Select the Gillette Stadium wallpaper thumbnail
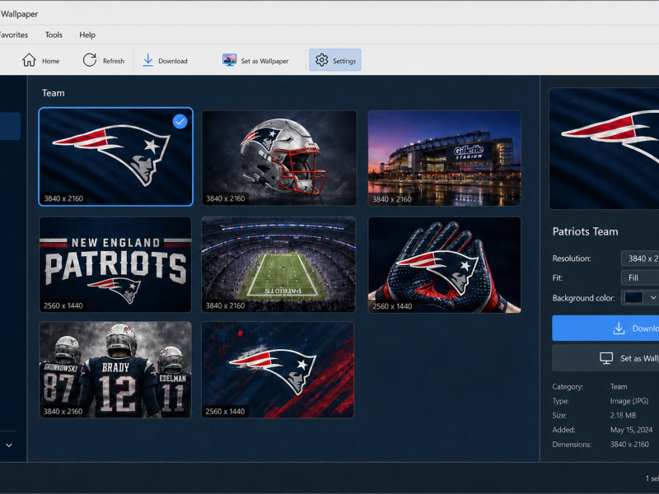 tap(444, 158)
